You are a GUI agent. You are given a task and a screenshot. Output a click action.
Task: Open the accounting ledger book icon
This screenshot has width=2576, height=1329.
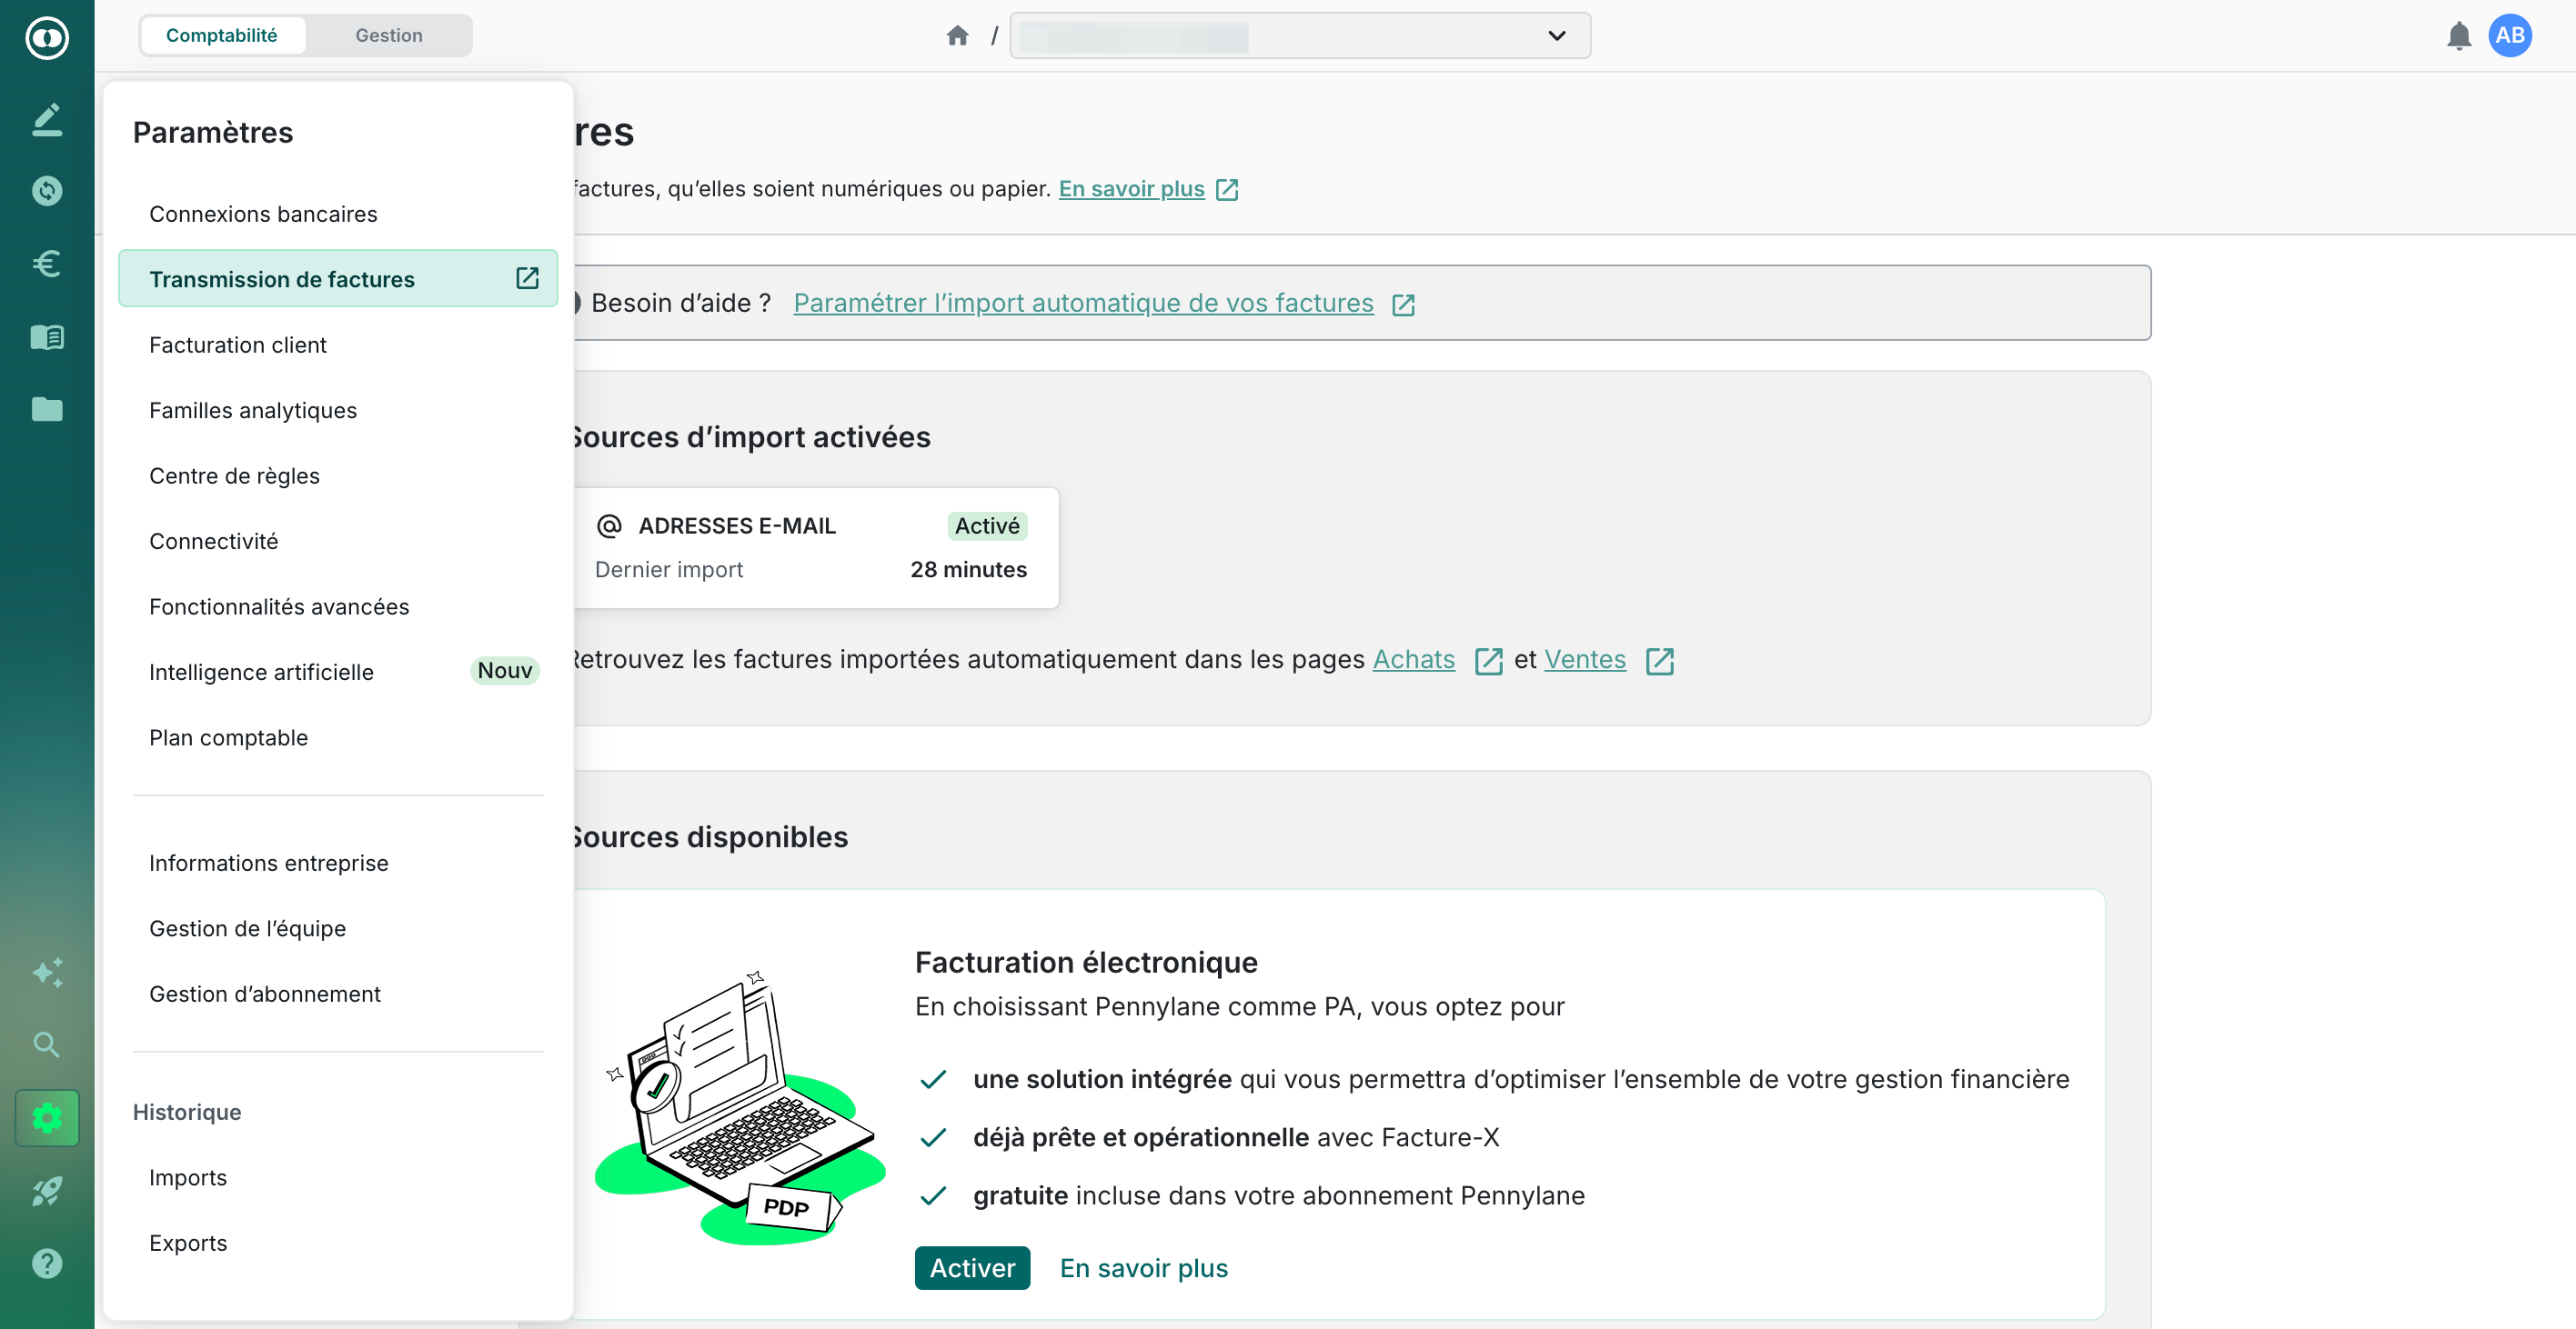(46, 336)
